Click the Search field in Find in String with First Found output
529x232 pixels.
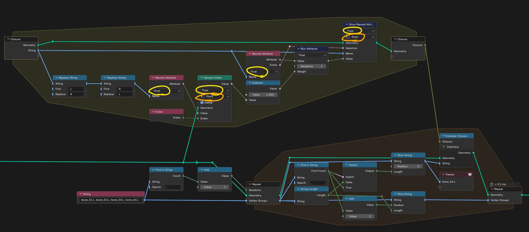click(x=318, y=183)
